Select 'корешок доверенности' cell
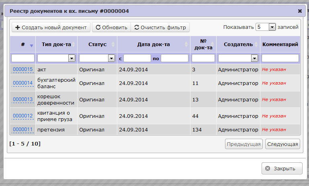Screen dimensions: 309x186 pyautogui.click(x=56, y=99)
